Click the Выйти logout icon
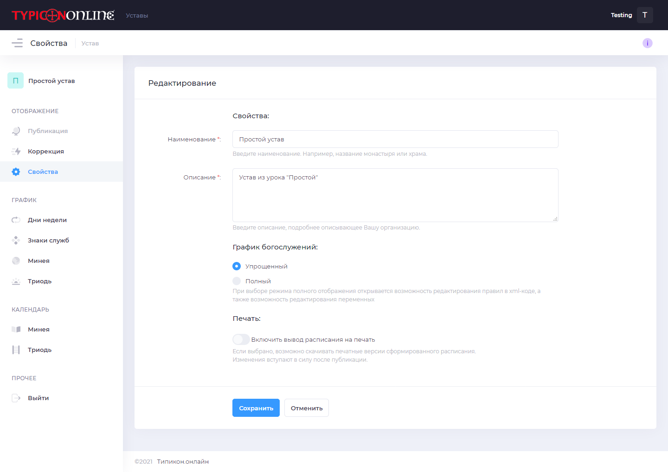 click(x=16, y=398)
